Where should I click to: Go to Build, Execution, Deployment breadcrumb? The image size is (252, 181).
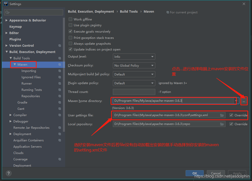point(91,12)
